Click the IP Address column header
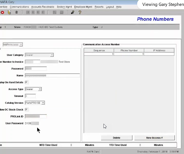The height and width of the screenshot is (154, 184). tap(159, 50)
